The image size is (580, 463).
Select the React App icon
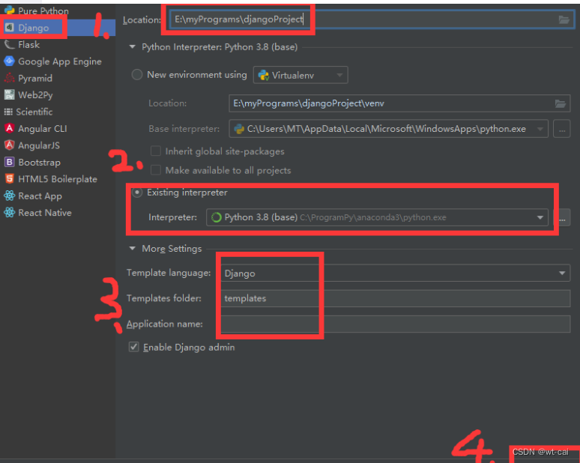(x=9, y=196)
